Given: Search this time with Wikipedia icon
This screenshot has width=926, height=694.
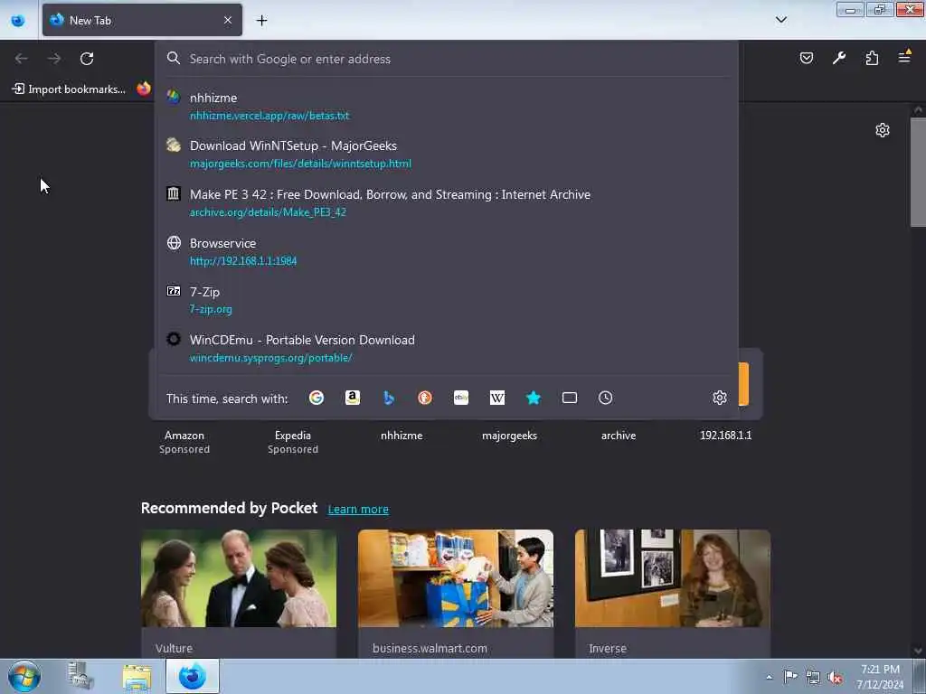Looking at the screenshot, I should click(x=497, y=398).
